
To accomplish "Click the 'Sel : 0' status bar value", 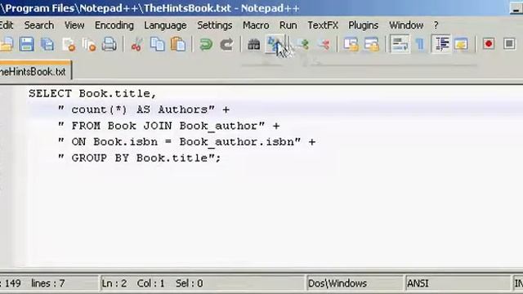I will click(189, 283).
